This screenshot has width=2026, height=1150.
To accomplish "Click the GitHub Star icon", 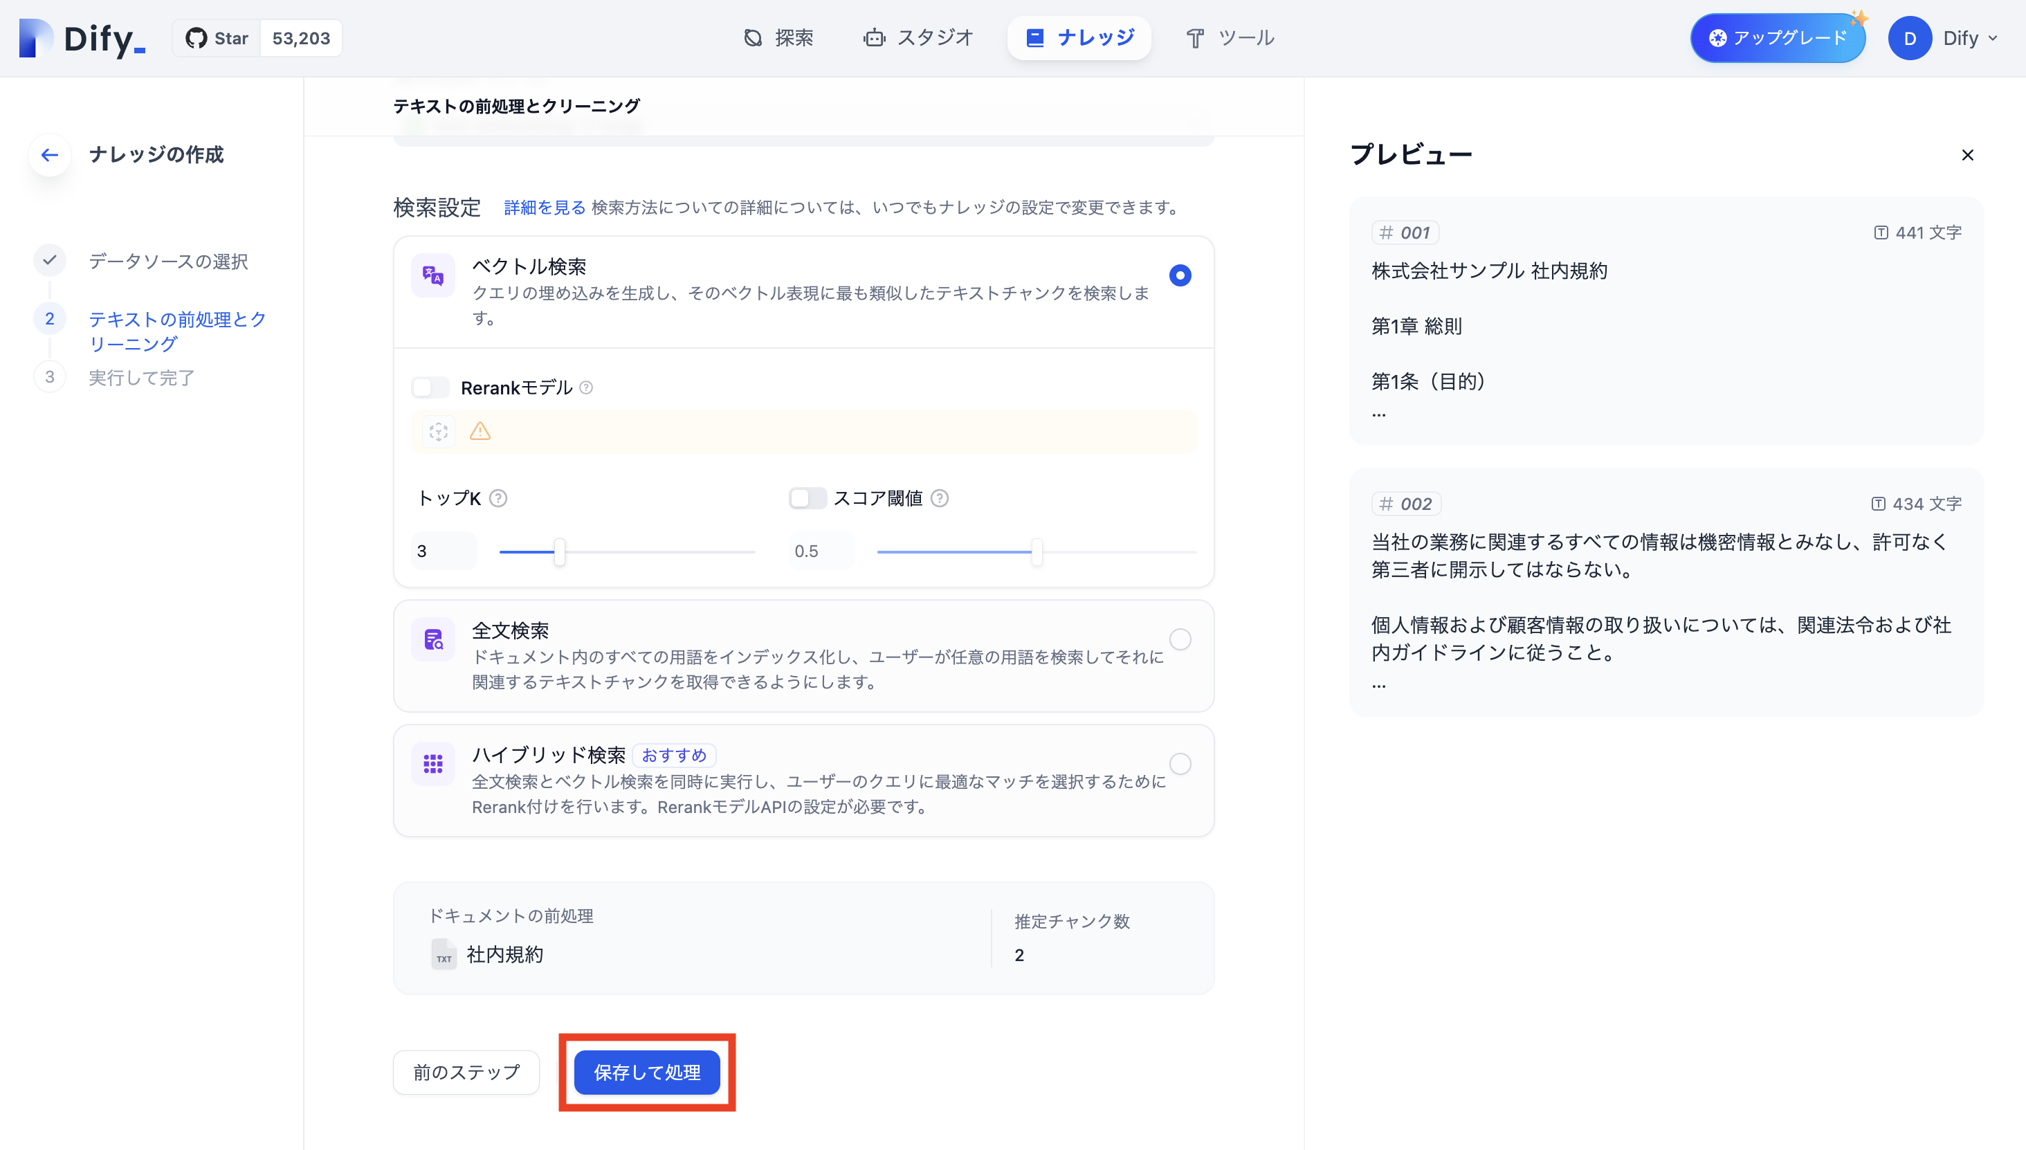I will [x=196, y=38].
